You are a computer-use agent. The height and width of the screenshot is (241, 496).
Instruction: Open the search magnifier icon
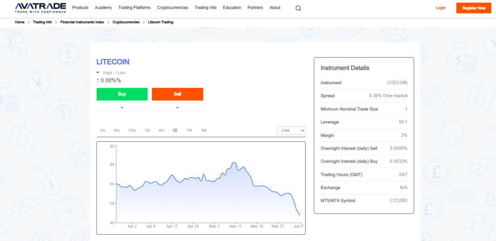click(298, 8)
